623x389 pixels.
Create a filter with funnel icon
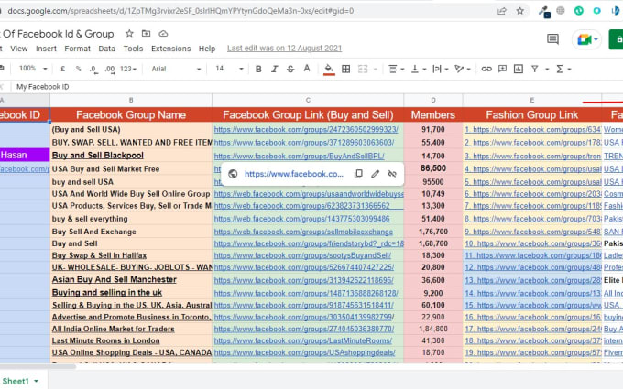[535, 69]
